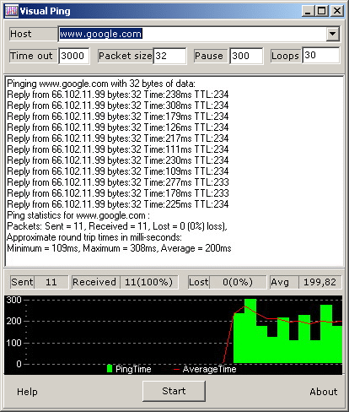The height and width of the screenshot is (412, 349).
Task: Open the About link
Action: 324,392
